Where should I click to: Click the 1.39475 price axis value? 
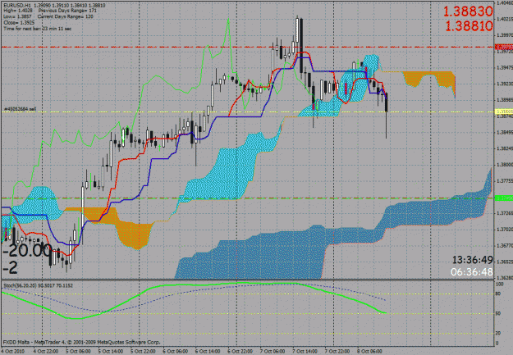[x=504, y=68]
